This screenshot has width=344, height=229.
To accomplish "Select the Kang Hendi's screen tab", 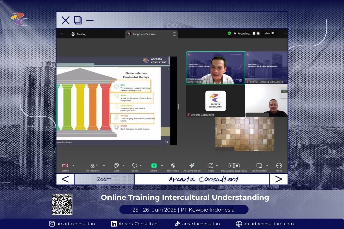I will click(x=144, y=34).
